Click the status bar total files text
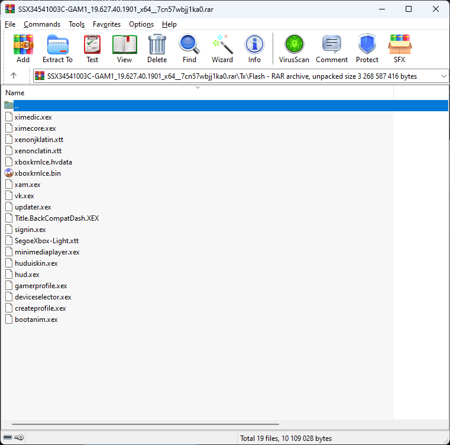The image size is (450, 445). coord(286,438)
